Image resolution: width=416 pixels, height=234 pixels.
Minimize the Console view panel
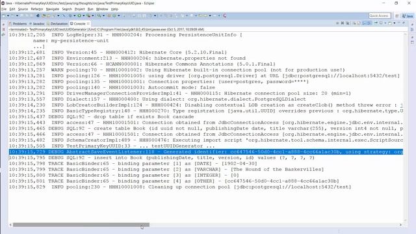click(399, 23)
